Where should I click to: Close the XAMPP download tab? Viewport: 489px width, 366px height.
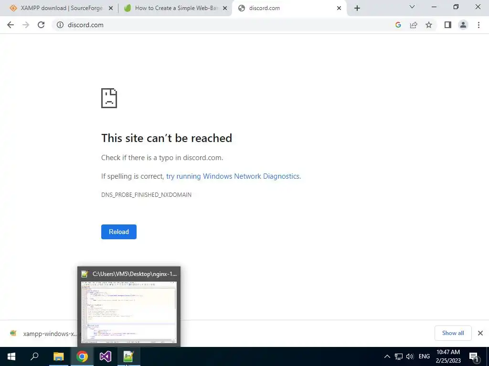pos(111,9)
